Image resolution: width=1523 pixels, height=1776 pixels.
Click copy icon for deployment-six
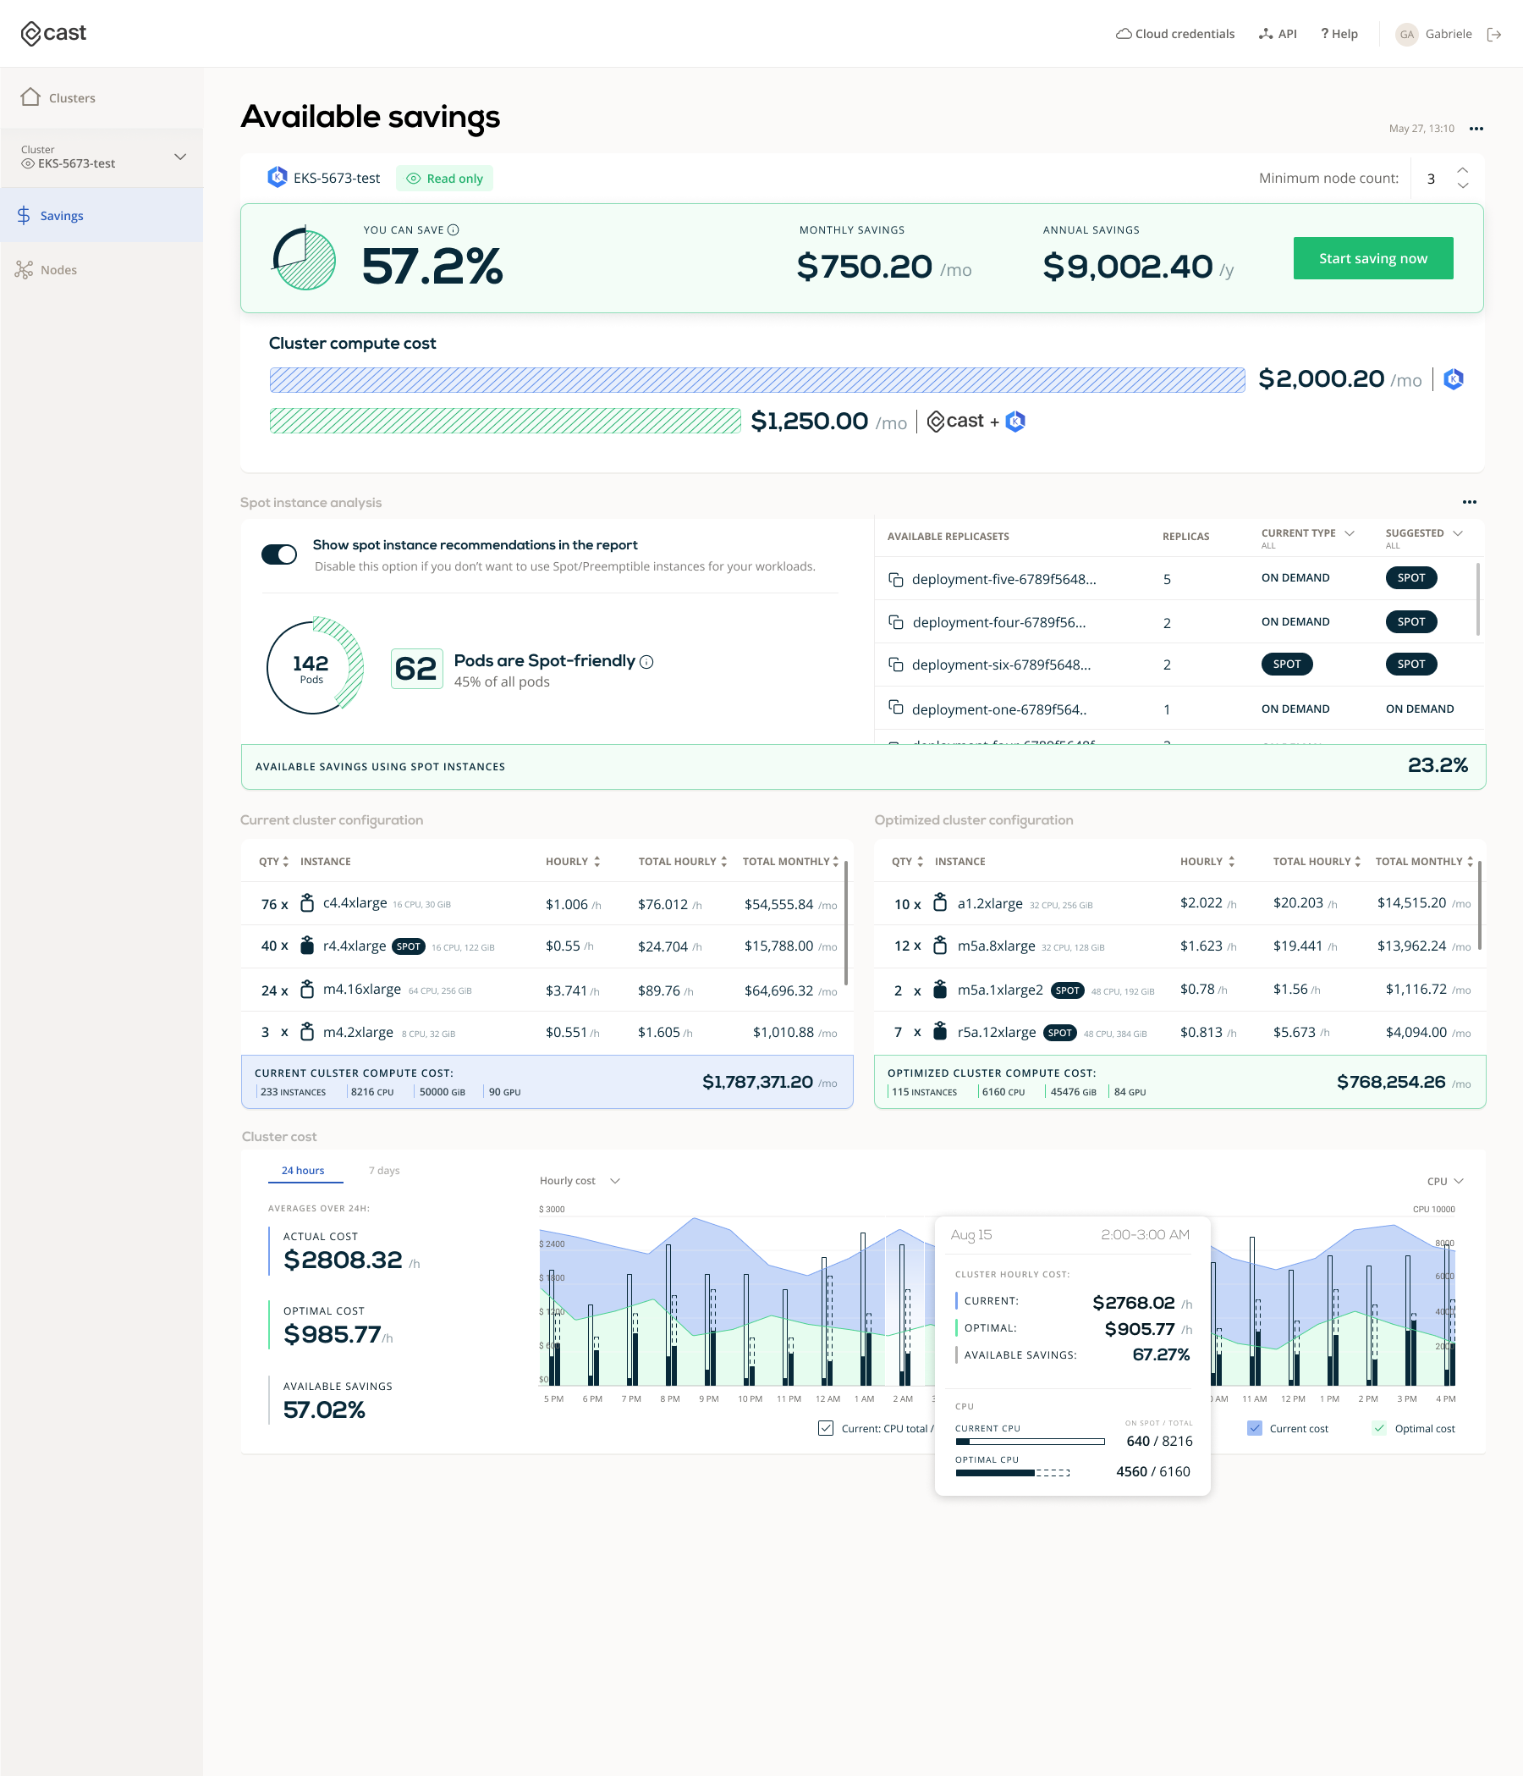895,665
